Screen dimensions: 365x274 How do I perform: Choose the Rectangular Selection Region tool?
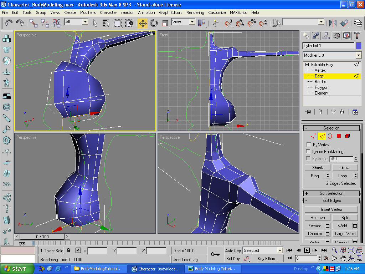click(118, 23)
